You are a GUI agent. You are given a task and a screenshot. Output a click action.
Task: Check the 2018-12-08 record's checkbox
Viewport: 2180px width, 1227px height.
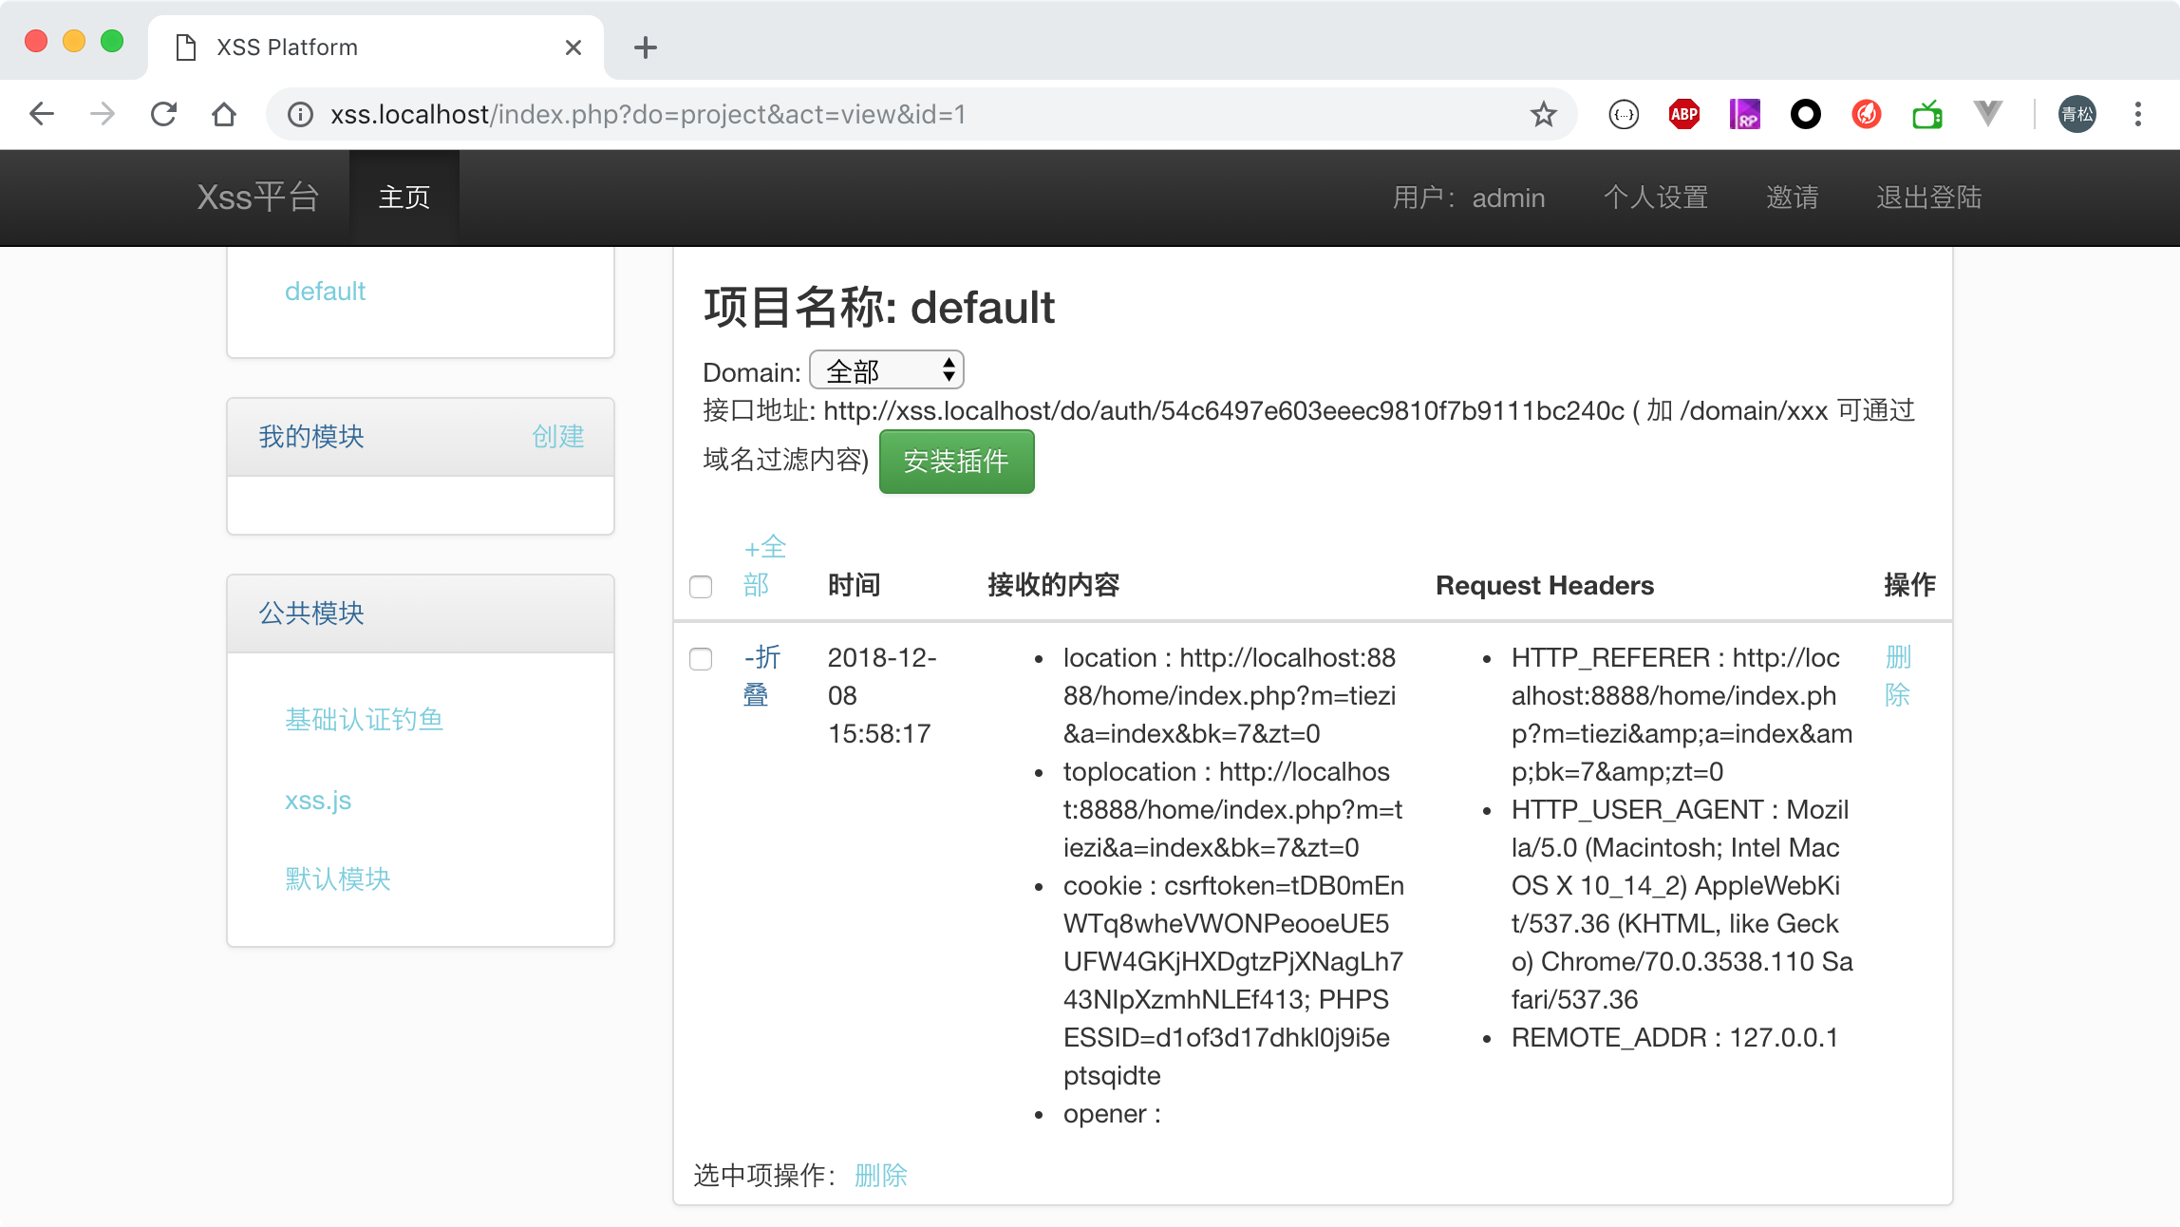700,658
